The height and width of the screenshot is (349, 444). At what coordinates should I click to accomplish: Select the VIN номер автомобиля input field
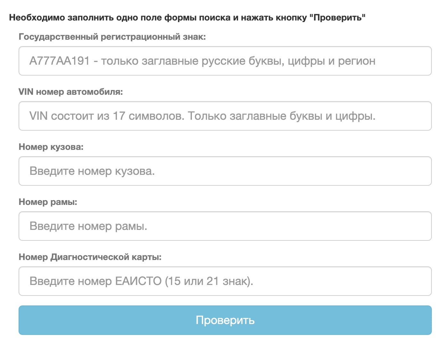(225, 116)
